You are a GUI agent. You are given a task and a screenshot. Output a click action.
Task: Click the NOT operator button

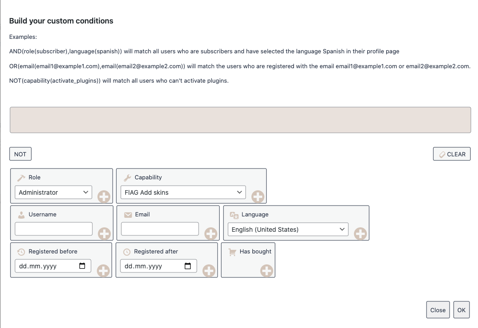pos(20,154)
